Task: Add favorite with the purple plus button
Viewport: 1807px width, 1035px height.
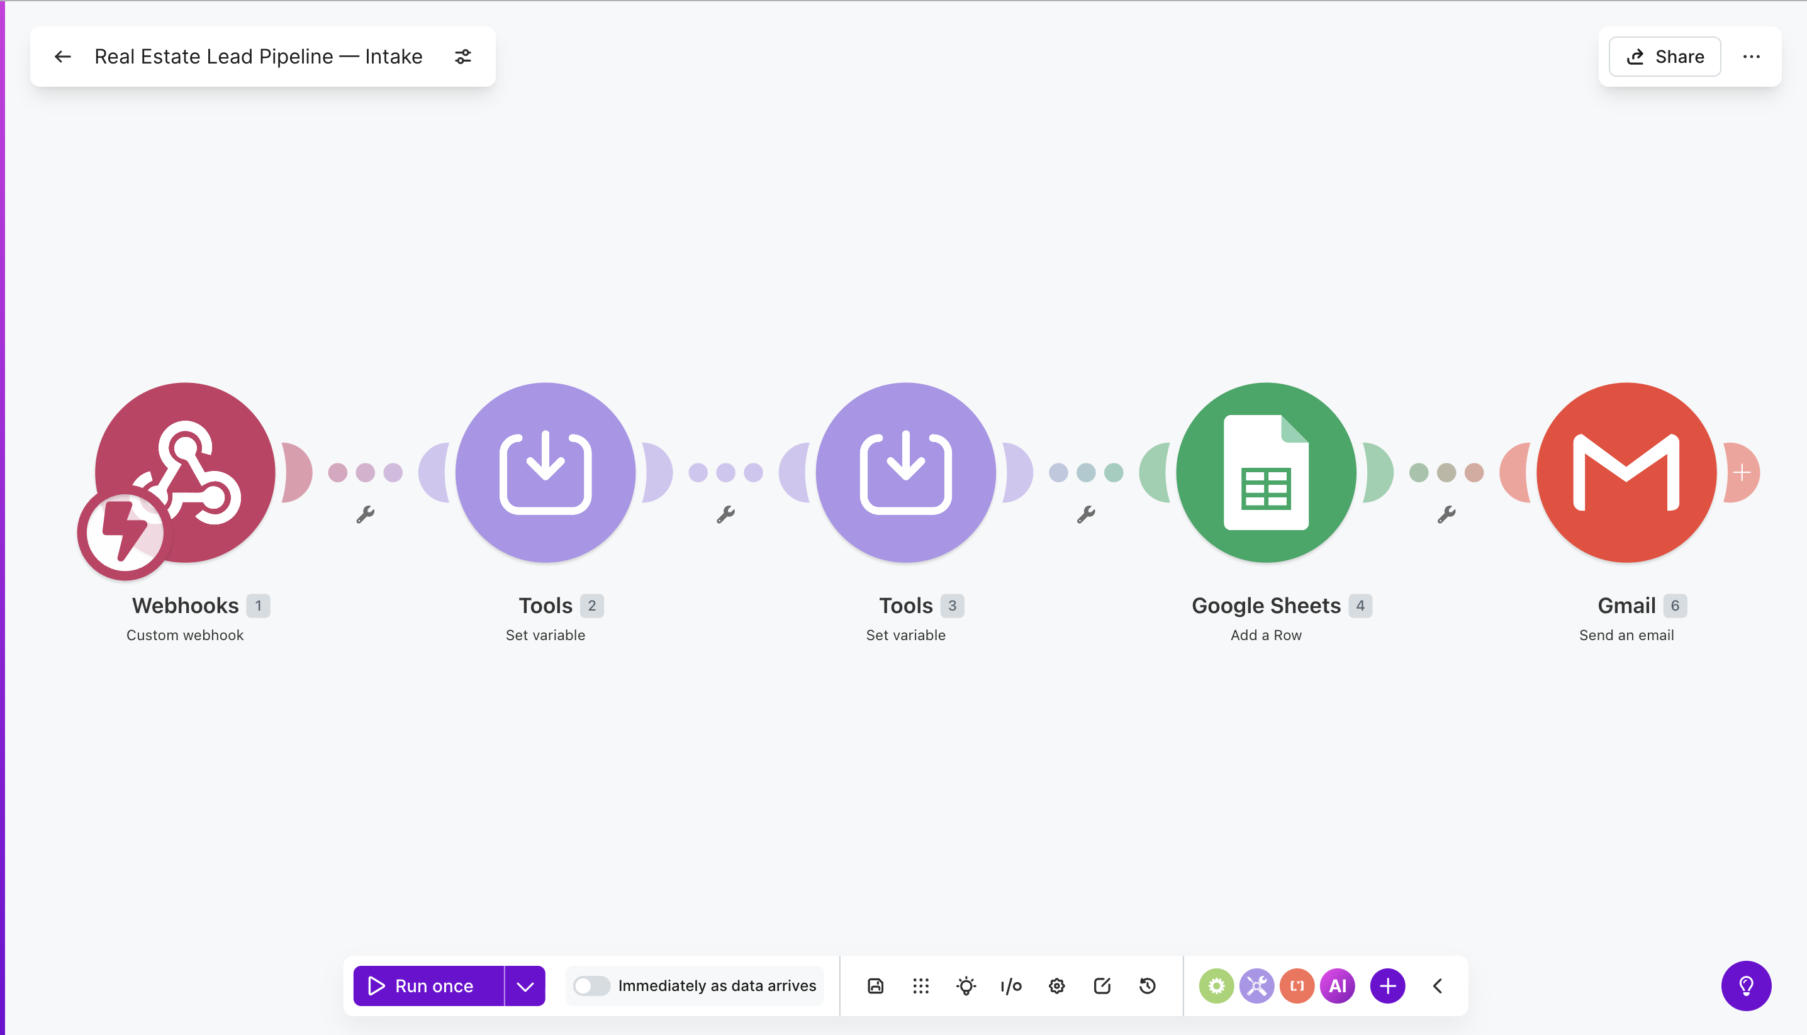Action: click(x=1387, y=985)
